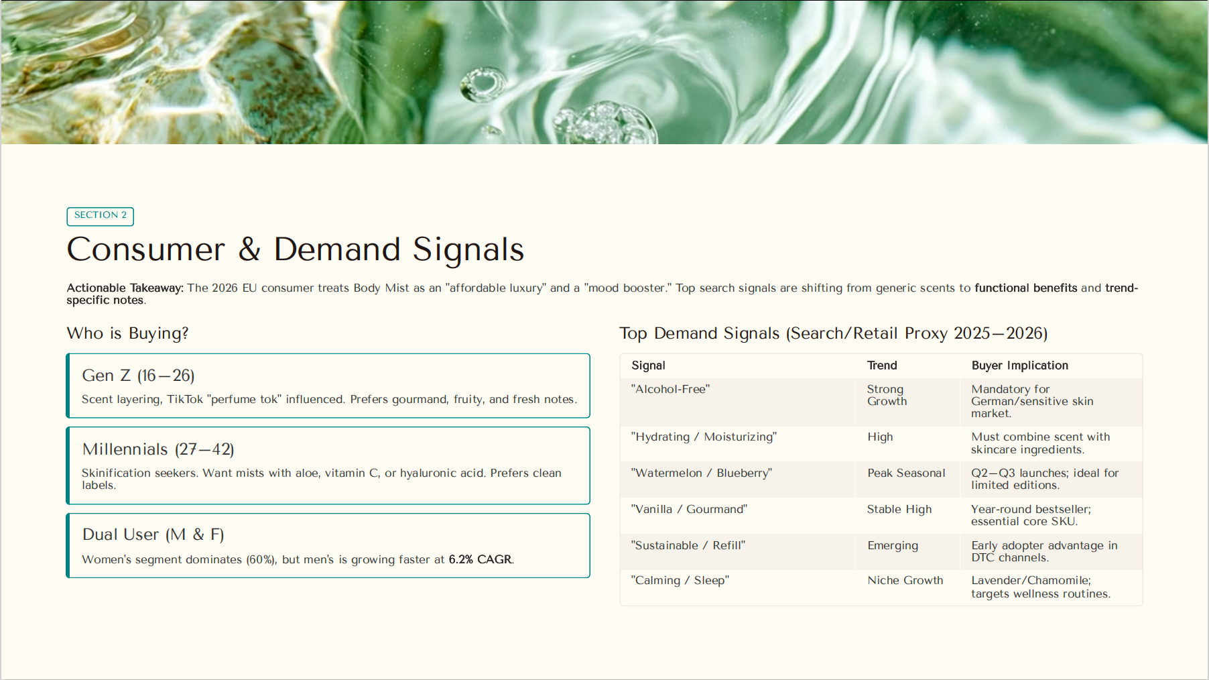Click the Signal column header

point(648,365)
